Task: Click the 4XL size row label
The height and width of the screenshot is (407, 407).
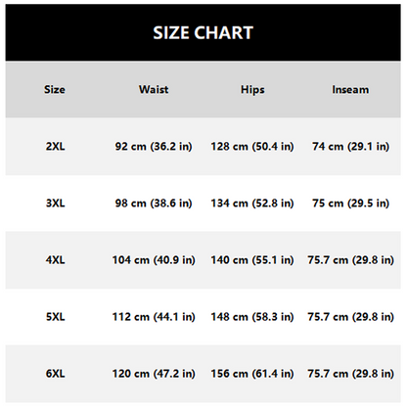Action: tap(55, 260)
